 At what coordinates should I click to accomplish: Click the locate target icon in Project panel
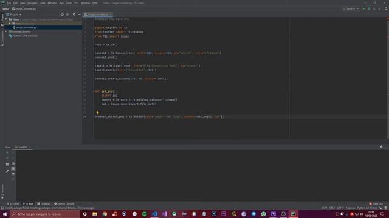(62, 15)
